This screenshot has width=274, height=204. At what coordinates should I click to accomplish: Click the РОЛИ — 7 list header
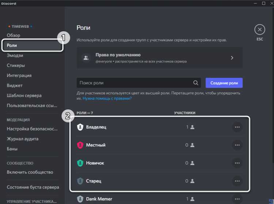[x=85, y=113]
